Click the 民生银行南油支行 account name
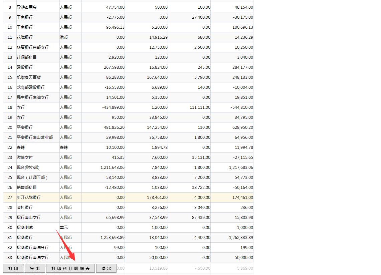 [33, 97]
